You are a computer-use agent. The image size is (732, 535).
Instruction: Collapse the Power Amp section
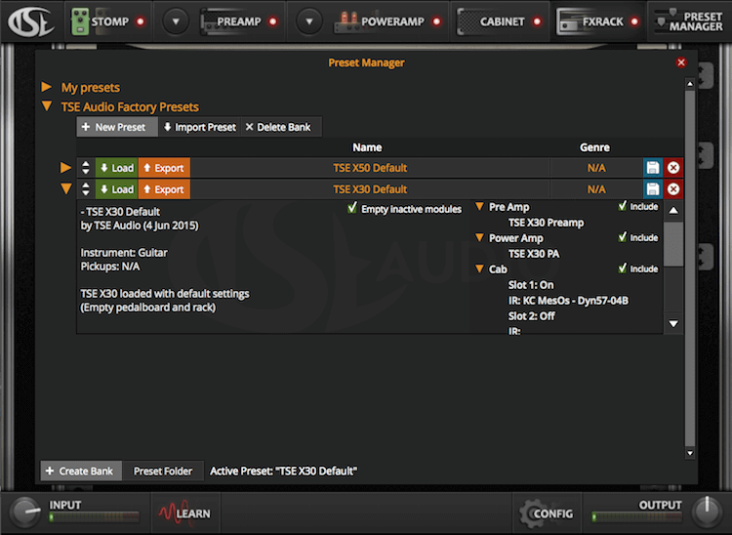[479, 237]
